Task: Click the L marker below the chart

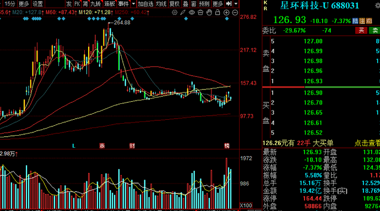Action: 74,146
